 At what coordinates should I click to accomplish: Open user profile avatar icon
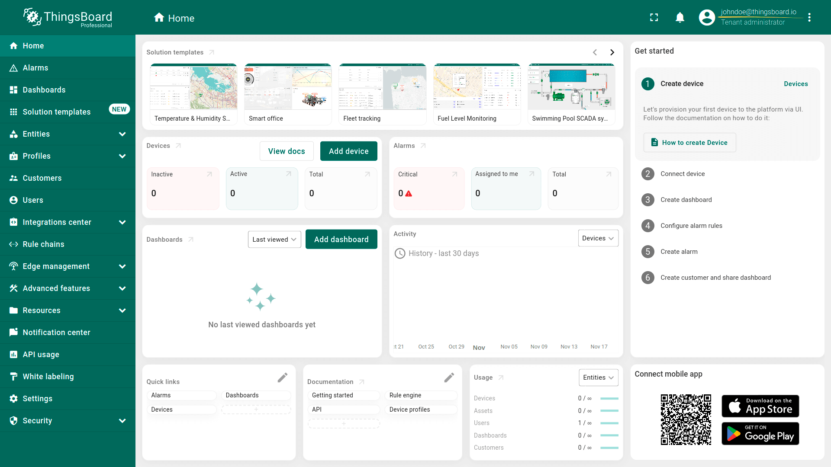[706, 18]
